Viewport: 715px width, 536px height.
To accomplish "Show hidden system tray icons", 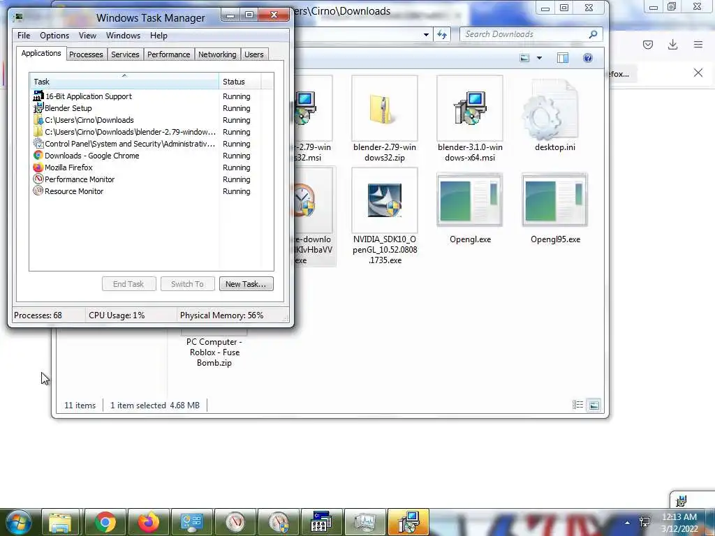I will (x=628, y=523).
